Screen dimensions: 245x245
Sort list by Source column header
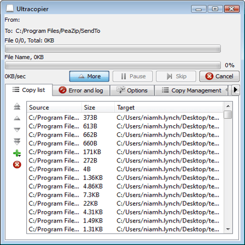pyautogui.click(x=54, y=107)
